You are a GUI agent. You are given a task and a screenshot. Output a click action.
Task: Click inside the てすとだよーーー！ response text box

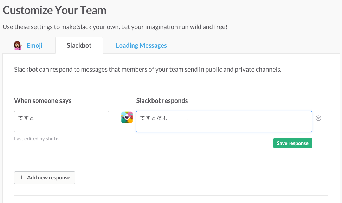coord(224,122)
